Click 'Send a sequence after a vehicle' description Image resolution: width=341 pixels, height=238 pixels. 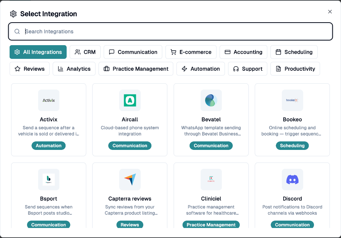(x=49, y=131)
